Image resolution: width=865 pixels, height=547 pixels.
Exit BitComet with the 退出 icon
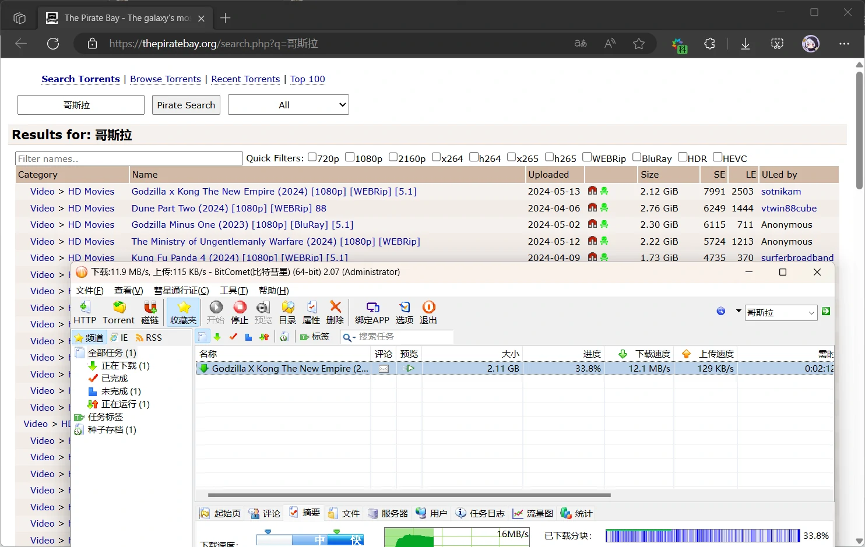(x=428, y=312)
